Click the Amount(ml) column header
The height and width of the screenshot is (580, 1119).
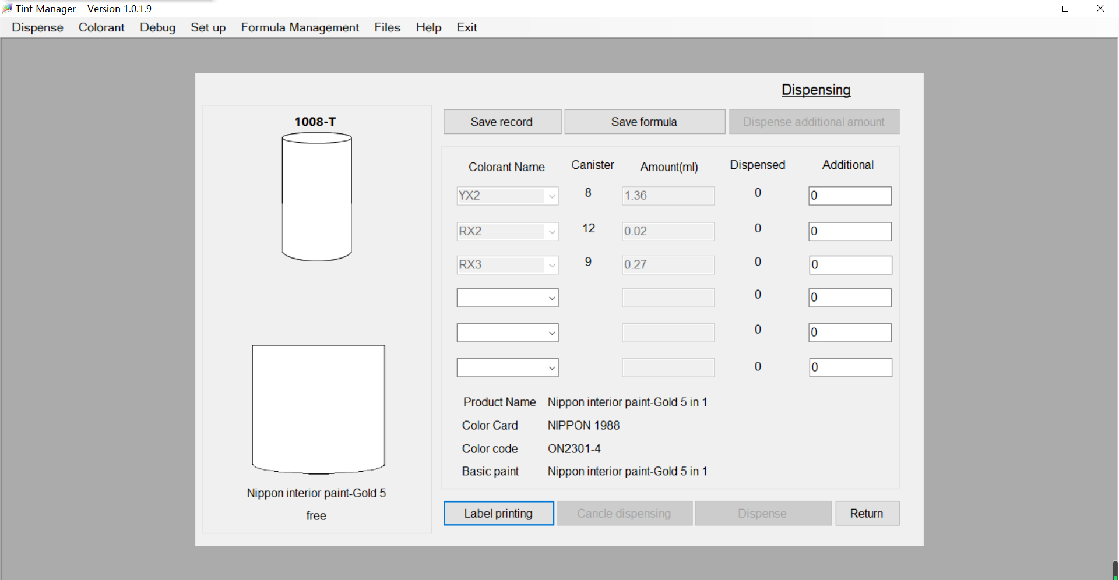[669, 167]
